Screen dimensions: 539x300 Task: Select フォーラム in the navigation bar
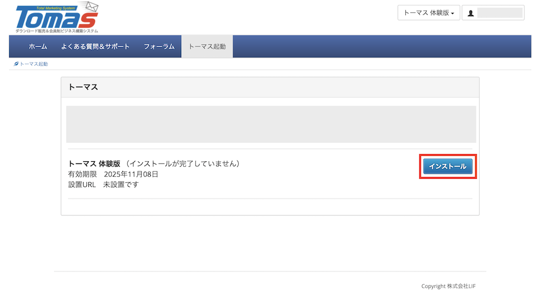tap(159, 46)
